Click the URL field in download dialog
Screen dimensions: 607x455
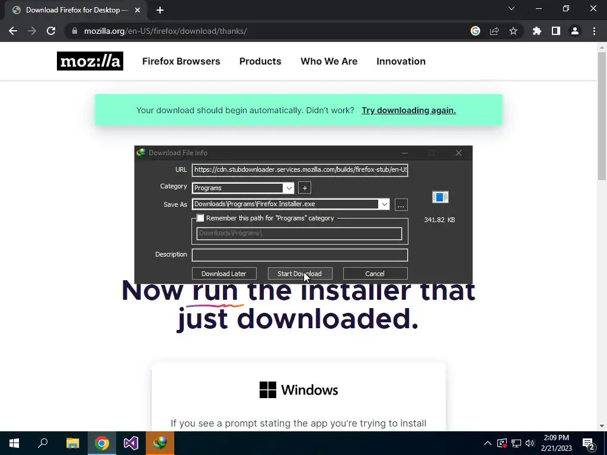tap(300, 169)
